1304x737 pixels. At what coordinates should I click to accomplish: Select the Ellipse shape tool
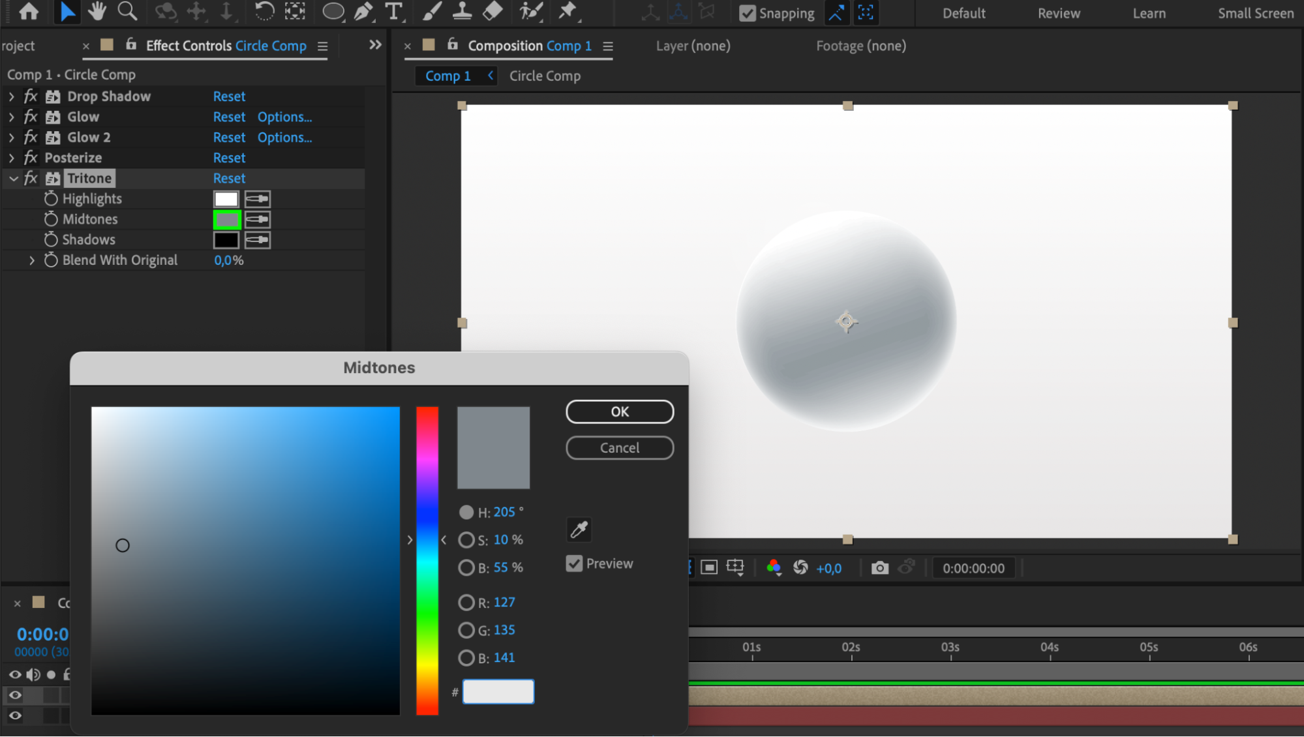coord(333,11)
